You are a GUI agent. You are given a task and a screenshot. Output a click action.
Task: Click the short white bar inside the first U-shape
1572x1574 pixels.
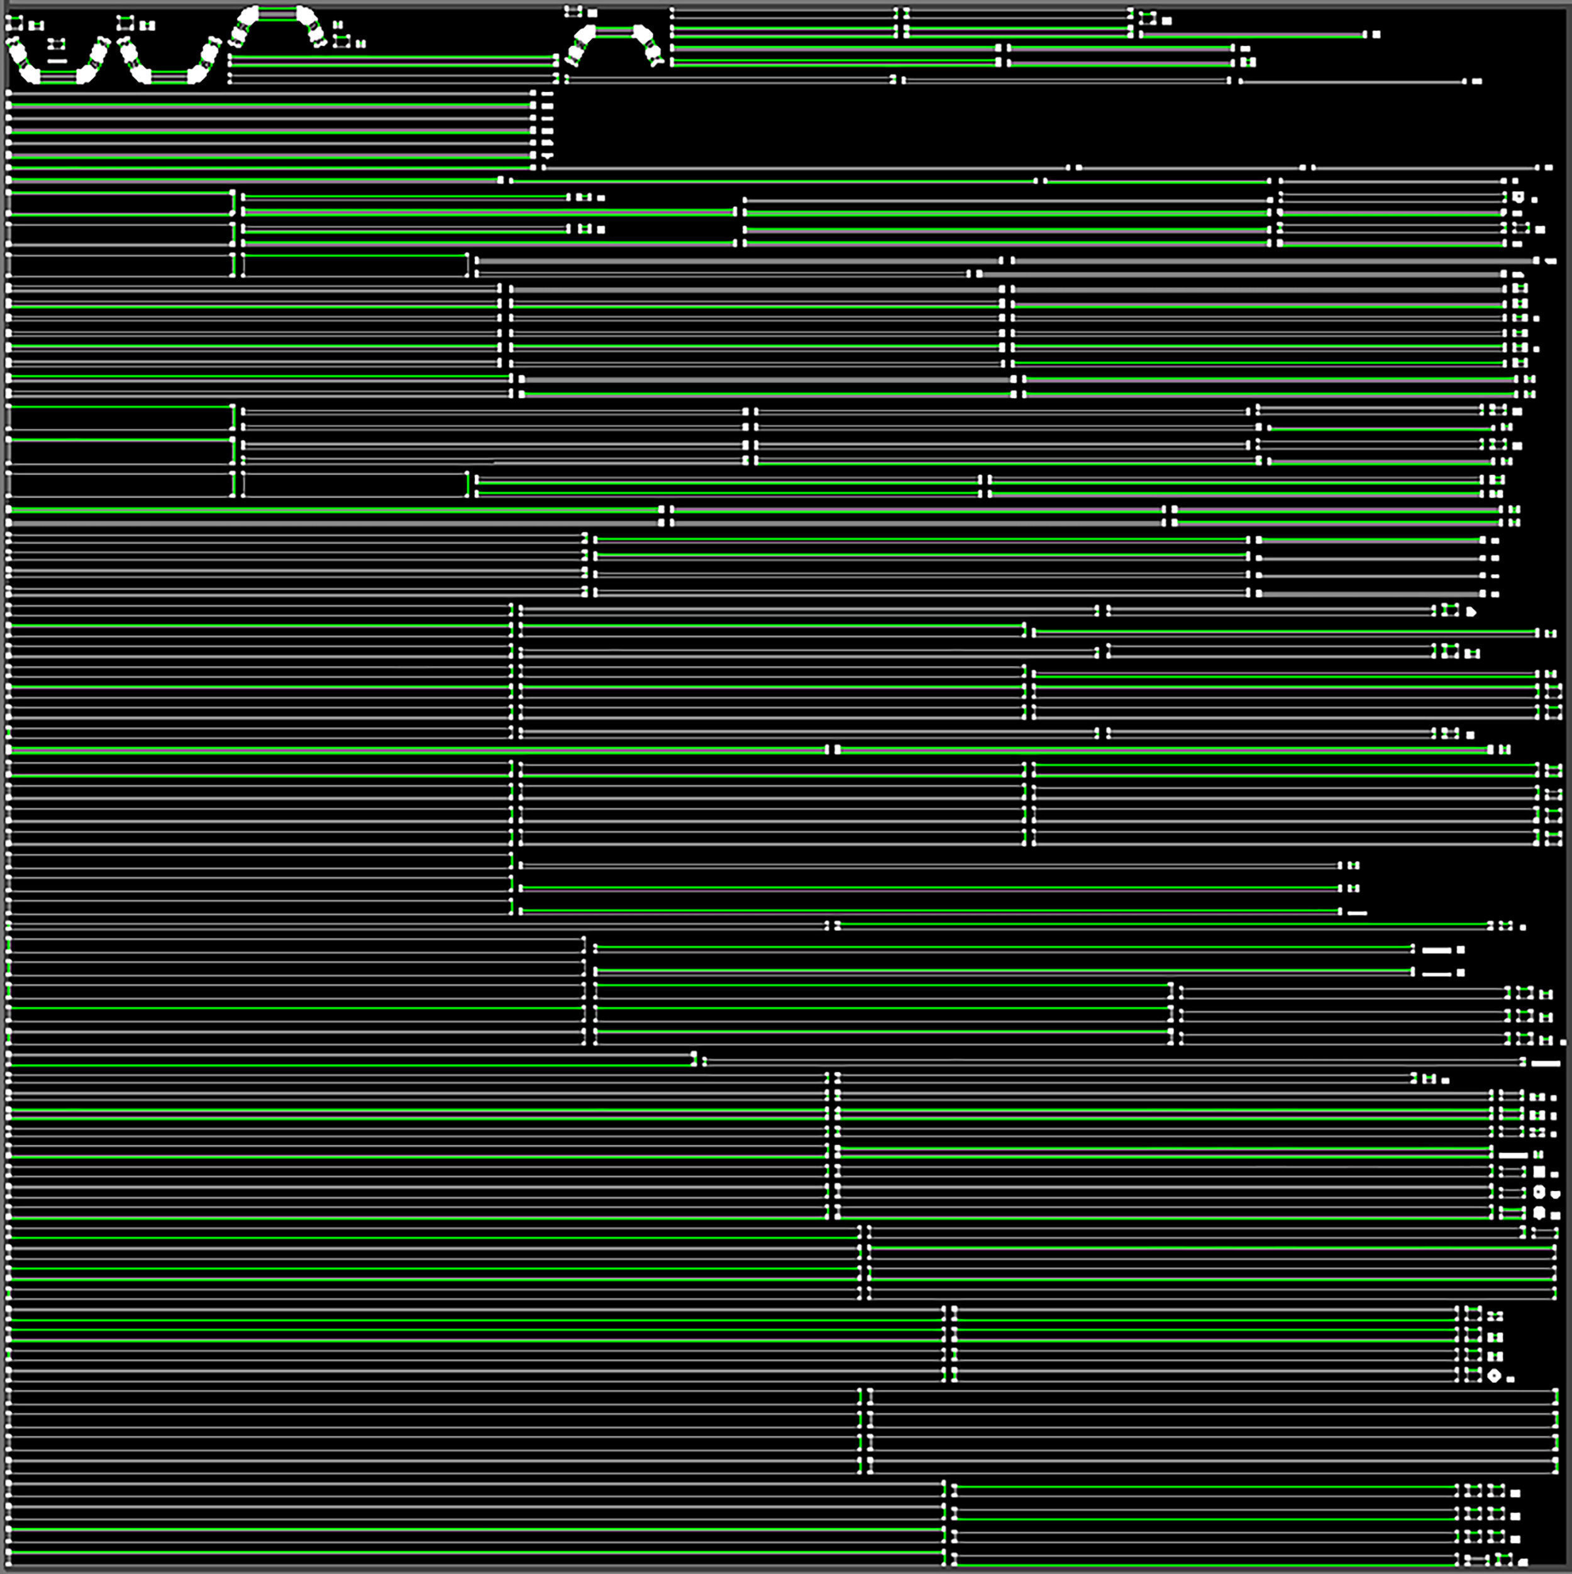coord(57,60)
